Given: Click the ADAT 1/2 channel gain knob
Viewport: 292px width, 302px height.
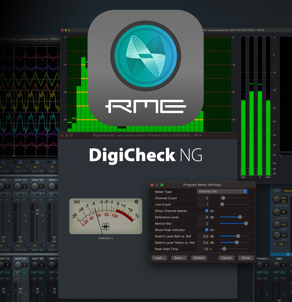Looking at the screenshot, I should click(x=18, y=186).
